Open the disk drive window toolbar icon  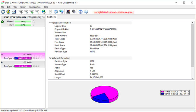14,12
